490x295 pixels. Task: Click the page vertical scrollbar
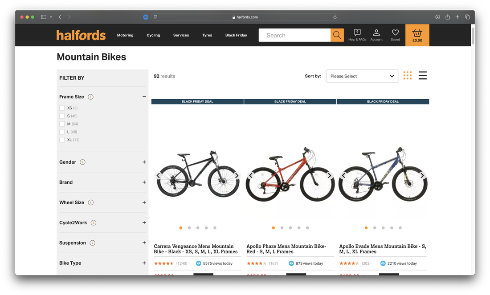point(473,36)
